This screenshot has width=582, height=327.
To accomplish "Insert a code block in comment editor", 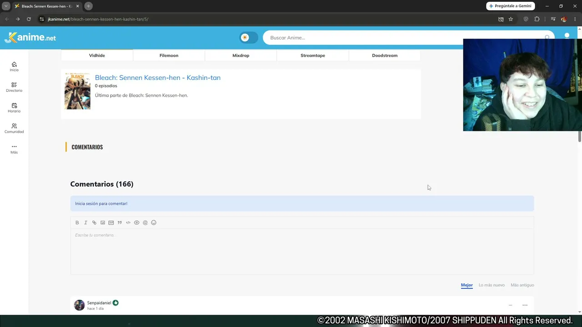I will pyautogui.click(x=128, y=223).
